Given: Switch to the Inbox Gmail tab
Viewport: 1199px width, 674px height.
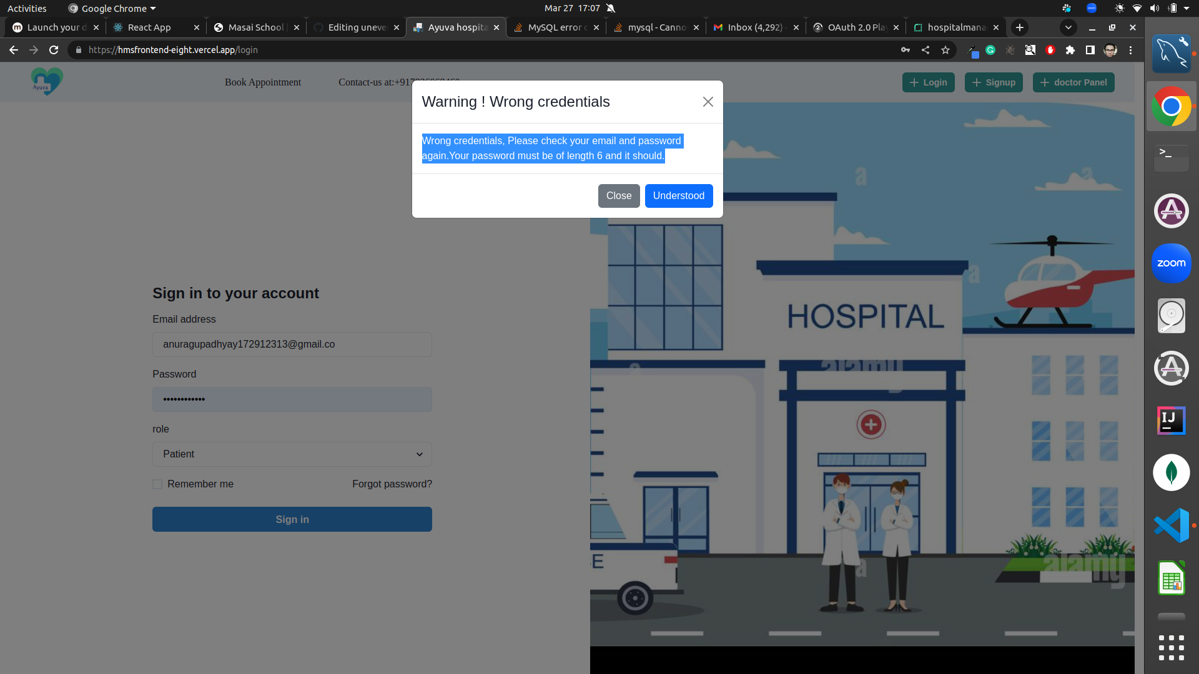Looking at the screenshot, I should point(756,27).
